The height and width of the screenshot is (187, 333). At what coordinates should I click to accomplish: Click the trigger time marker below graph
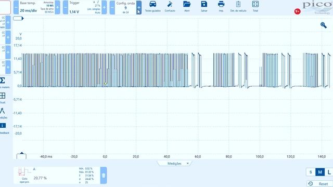(21, 156)
